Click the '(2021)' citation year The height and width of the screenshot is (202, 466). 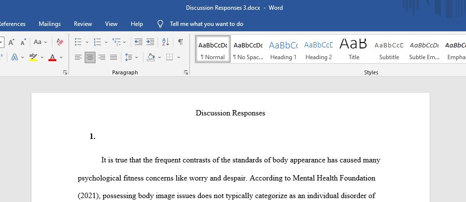[x=89, y=196]
